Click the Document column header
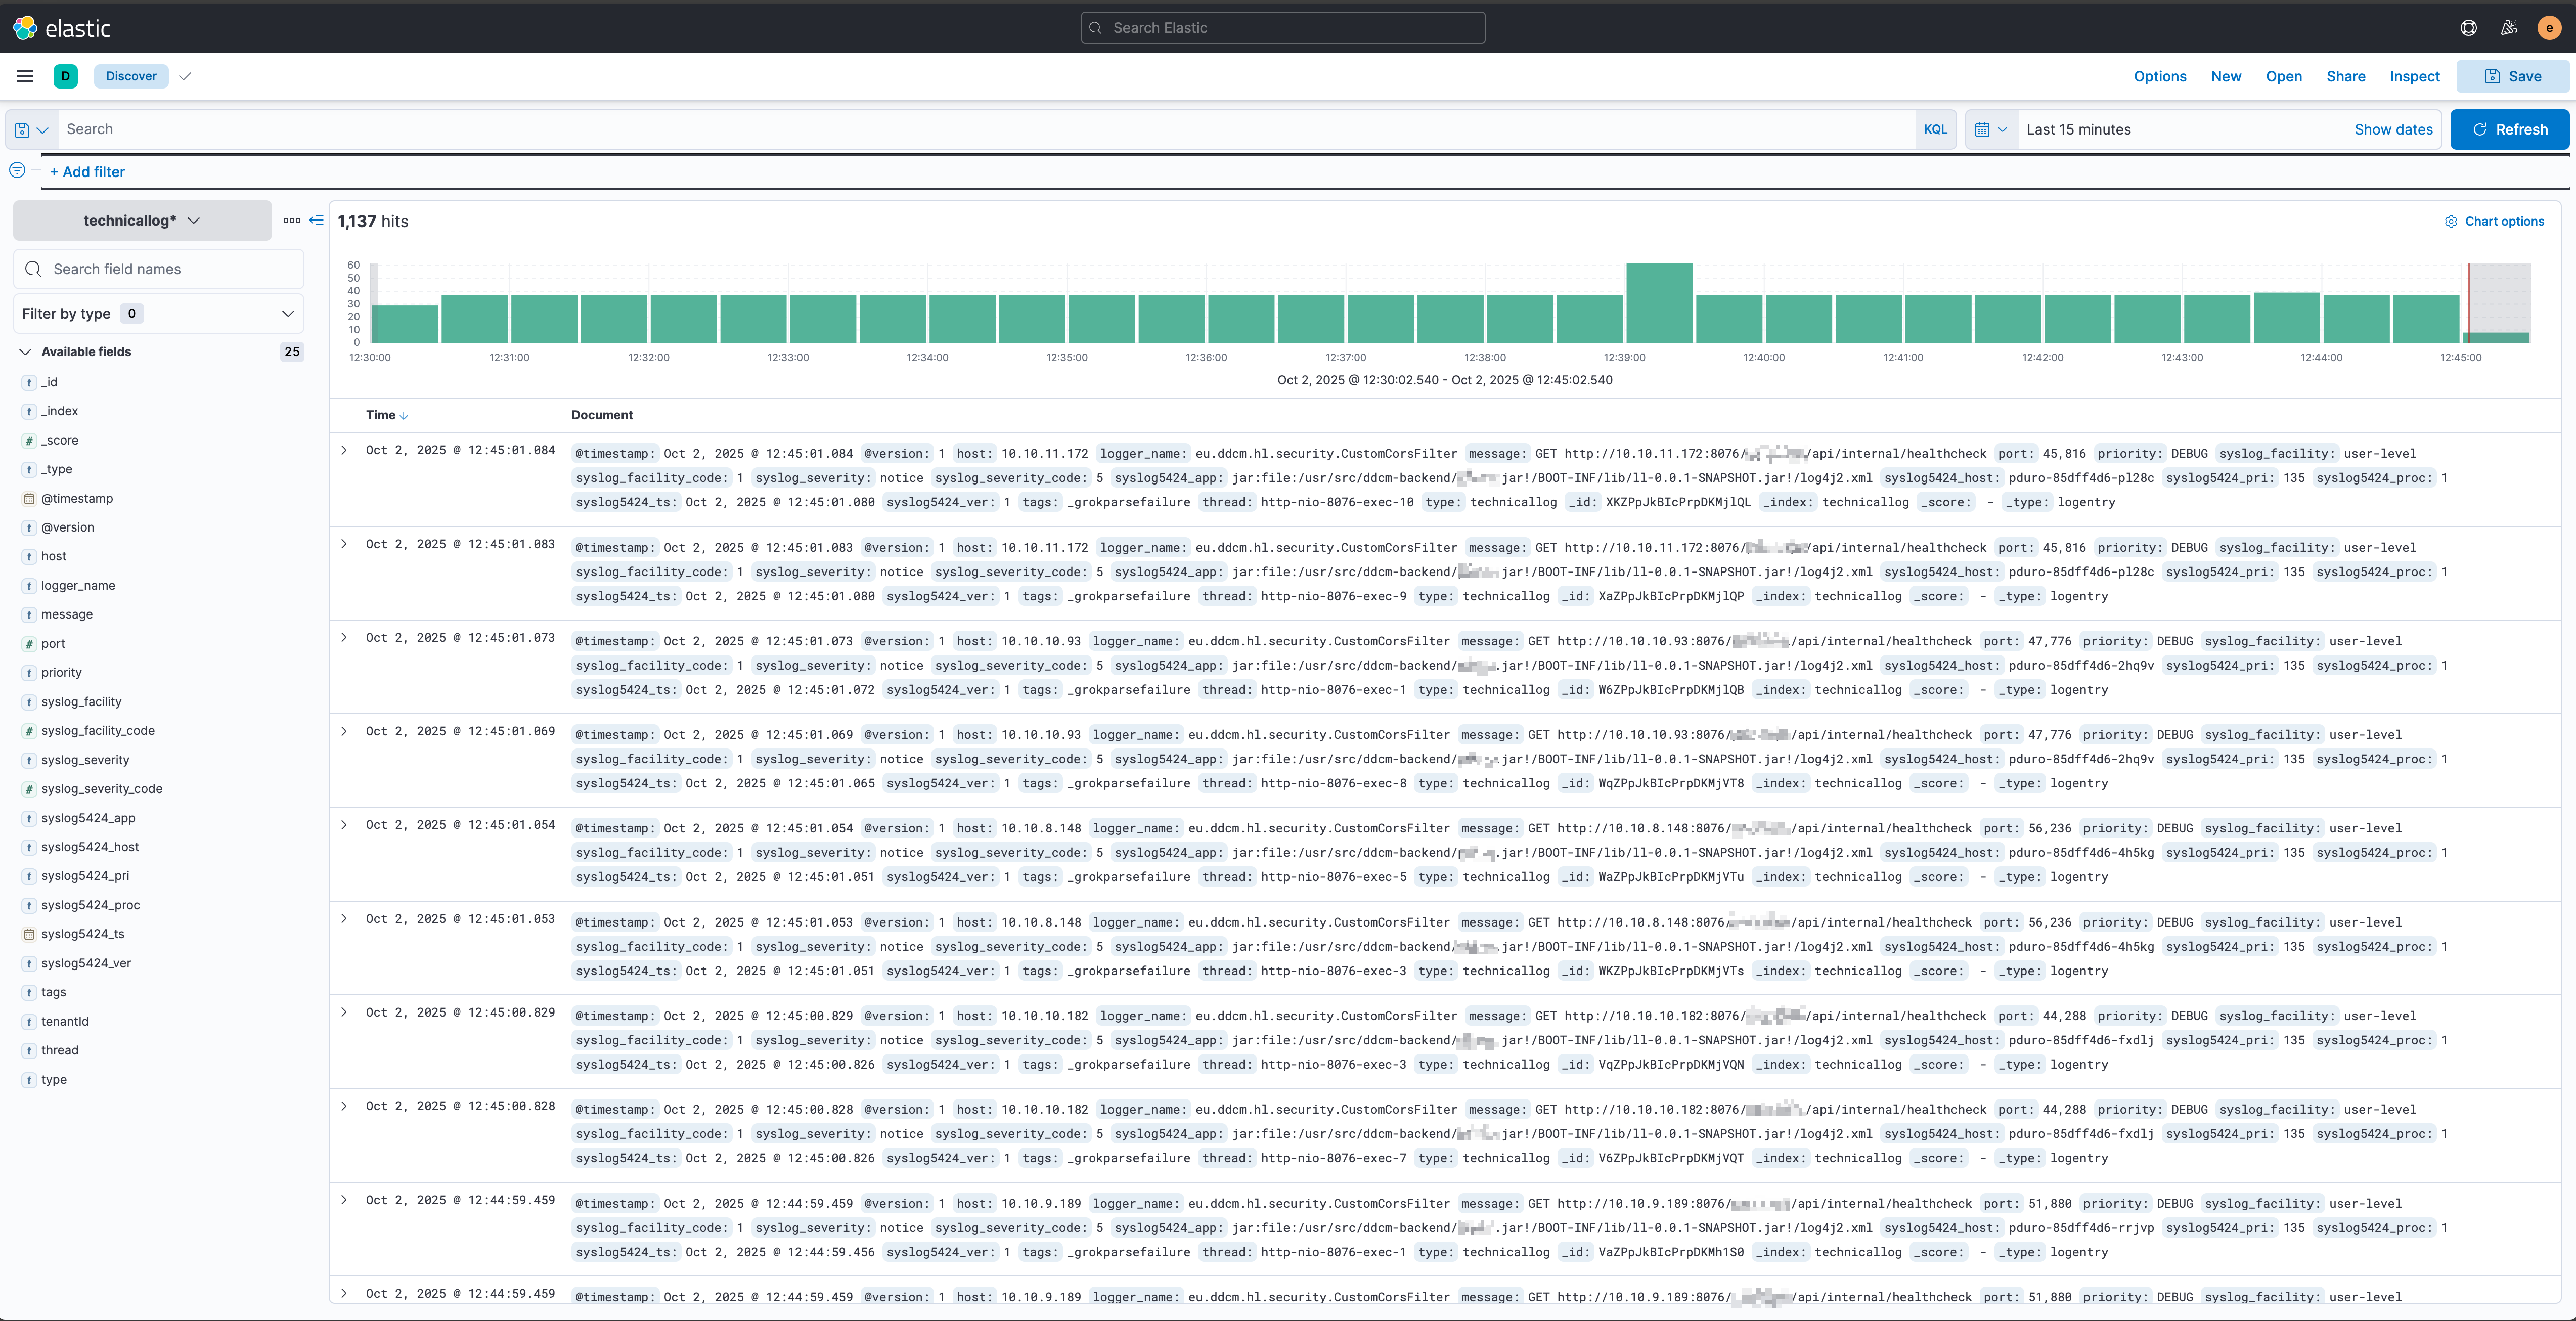 pos(602,415)
